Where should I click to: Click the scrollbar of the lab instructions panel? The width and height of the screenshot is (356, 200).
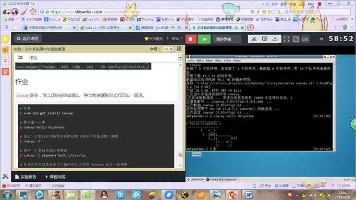coord(181,115)
